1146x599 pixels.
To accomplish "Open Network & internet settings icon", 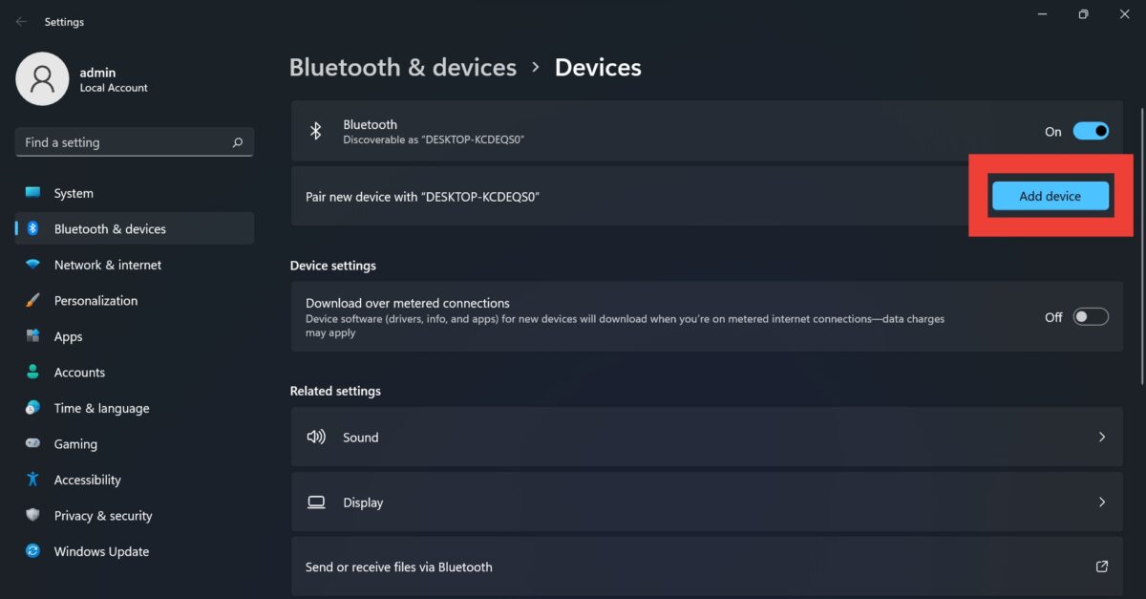I will pos(31,265).
